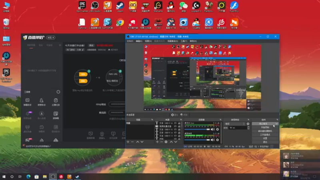Select the Chrome desktop shortcut
Viewport: 320px width, 180px height.
pyautogui.click(x=120, y=24)
